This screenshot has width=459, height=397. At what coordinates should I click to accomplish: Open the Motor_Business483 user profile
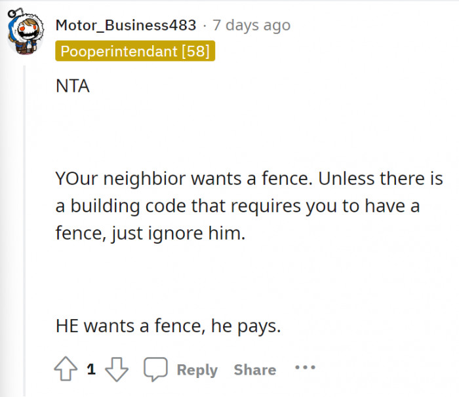point(125,26)
